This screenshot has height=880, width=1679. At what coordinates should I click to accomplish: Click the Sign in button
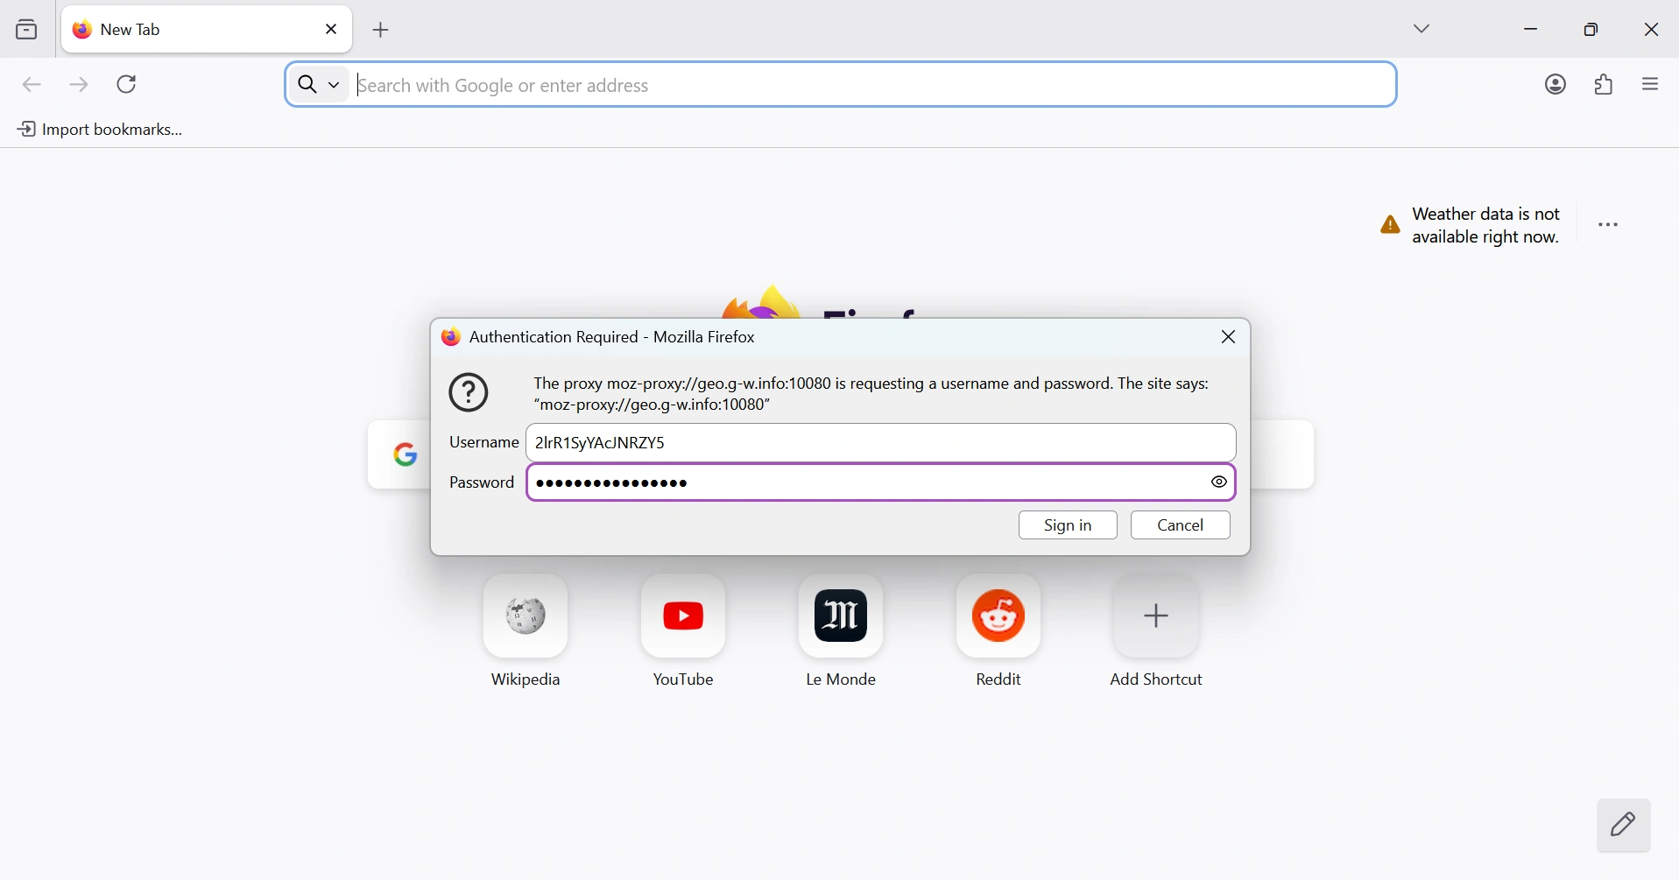tap(1068, 525)
